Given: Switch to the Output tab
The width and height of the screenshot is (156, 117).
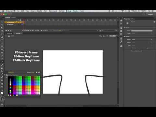Looking at the screenshot, I should point(14,18).
